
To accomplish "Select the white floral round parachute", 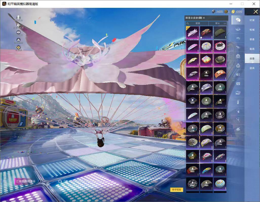I will coord(206,46).
